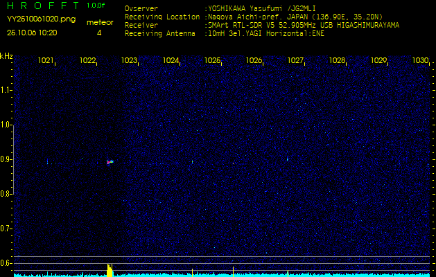This screenshot has width=436, height=277.
Task: Select the 1021 time marker
Action: tap(46, 61)
